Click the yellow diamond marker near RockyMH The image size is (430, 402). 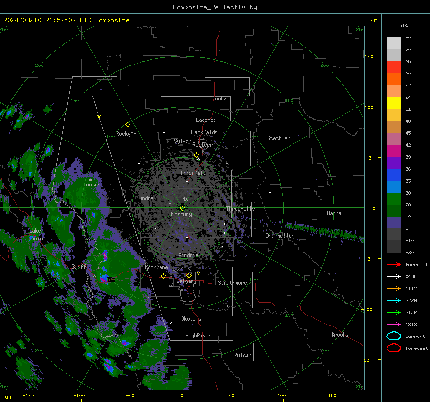pos(128,125)
